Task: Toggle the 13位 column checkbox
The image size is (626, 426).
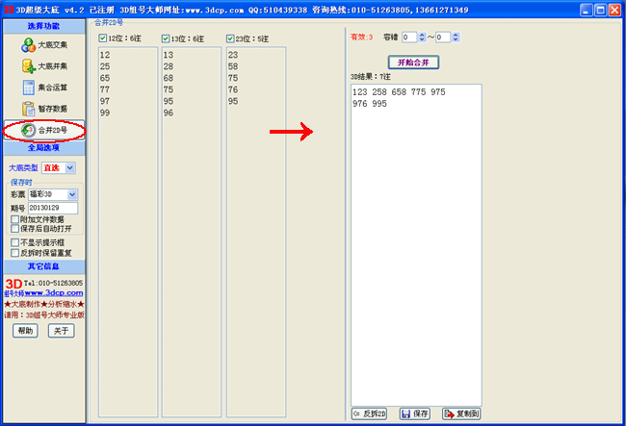Action: (167, 38)
